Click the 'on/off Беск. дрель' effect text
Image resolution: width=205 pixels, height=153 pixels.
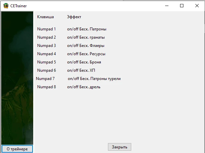[x=84, y=87]
